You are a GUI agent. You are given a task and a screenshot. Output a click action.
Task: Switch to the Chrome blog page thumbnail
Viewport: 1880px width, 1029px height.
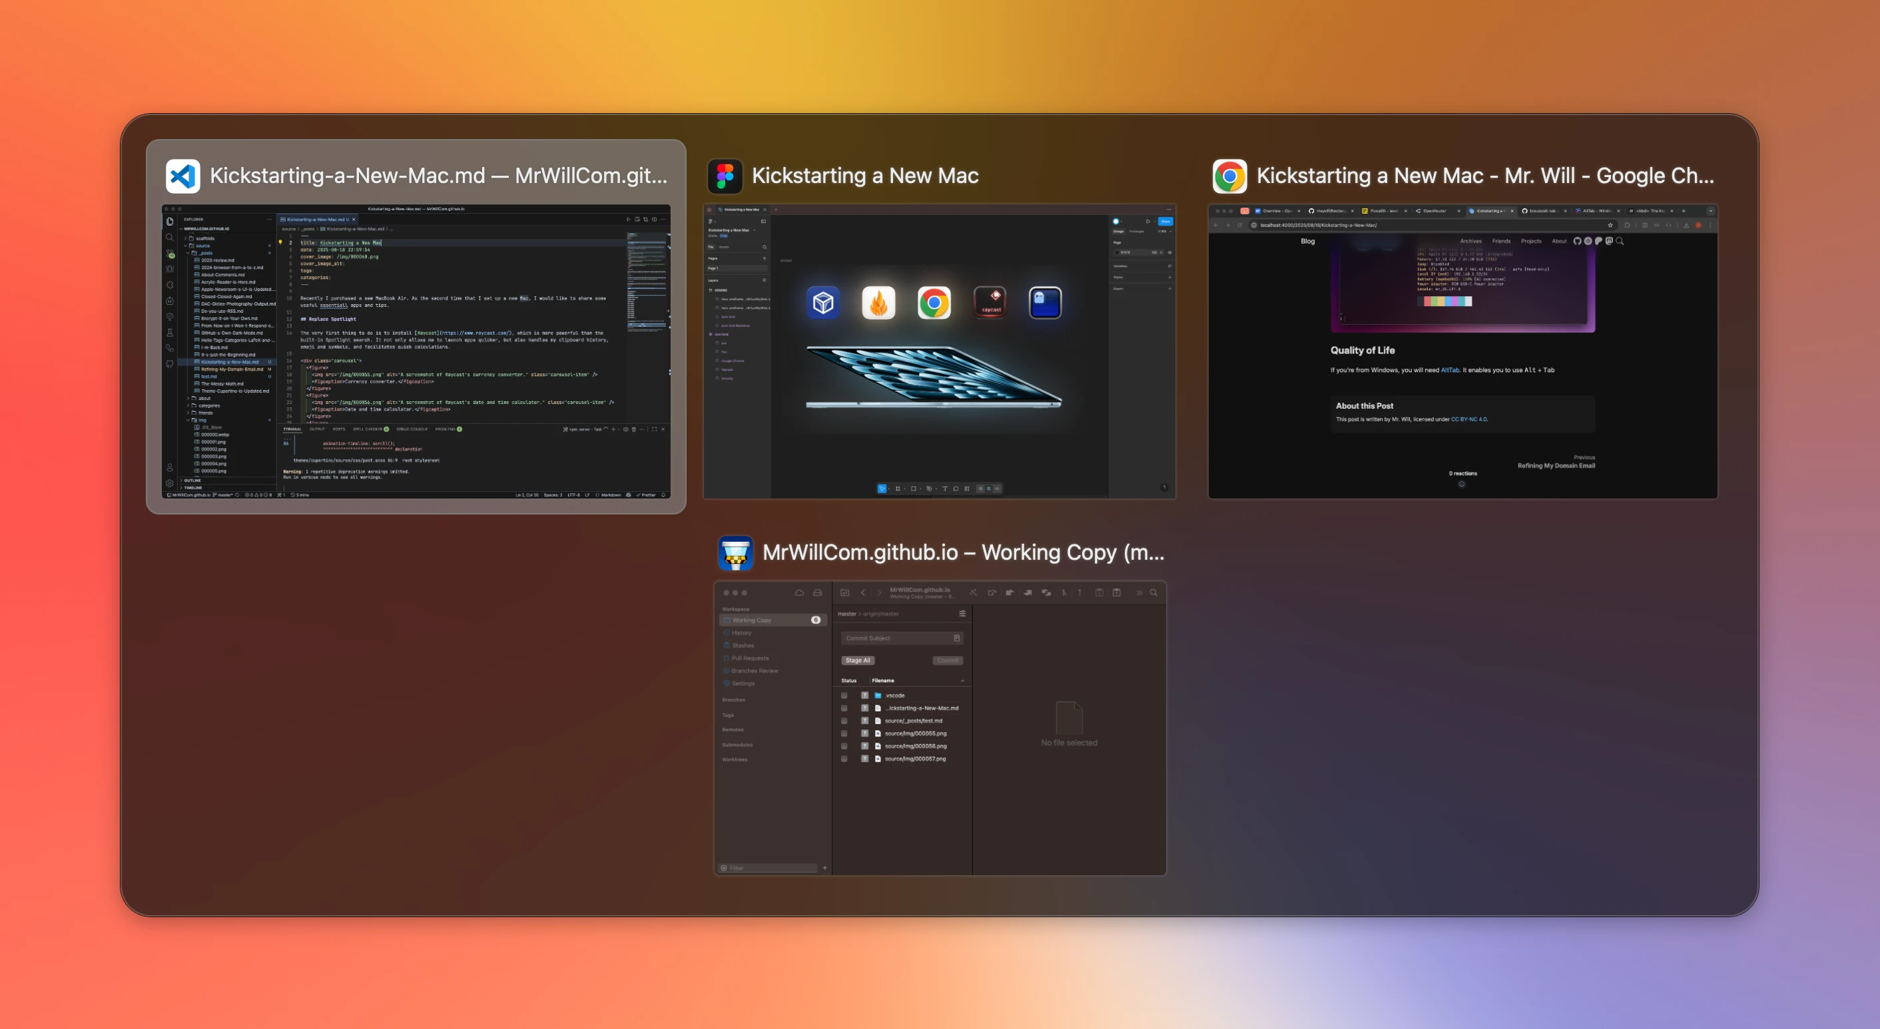(1462, 351)
